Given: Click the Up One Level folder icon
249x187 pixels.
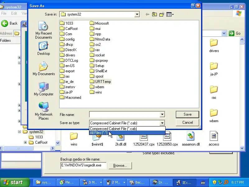Looking at the screenshot, I should coord(154,14).
